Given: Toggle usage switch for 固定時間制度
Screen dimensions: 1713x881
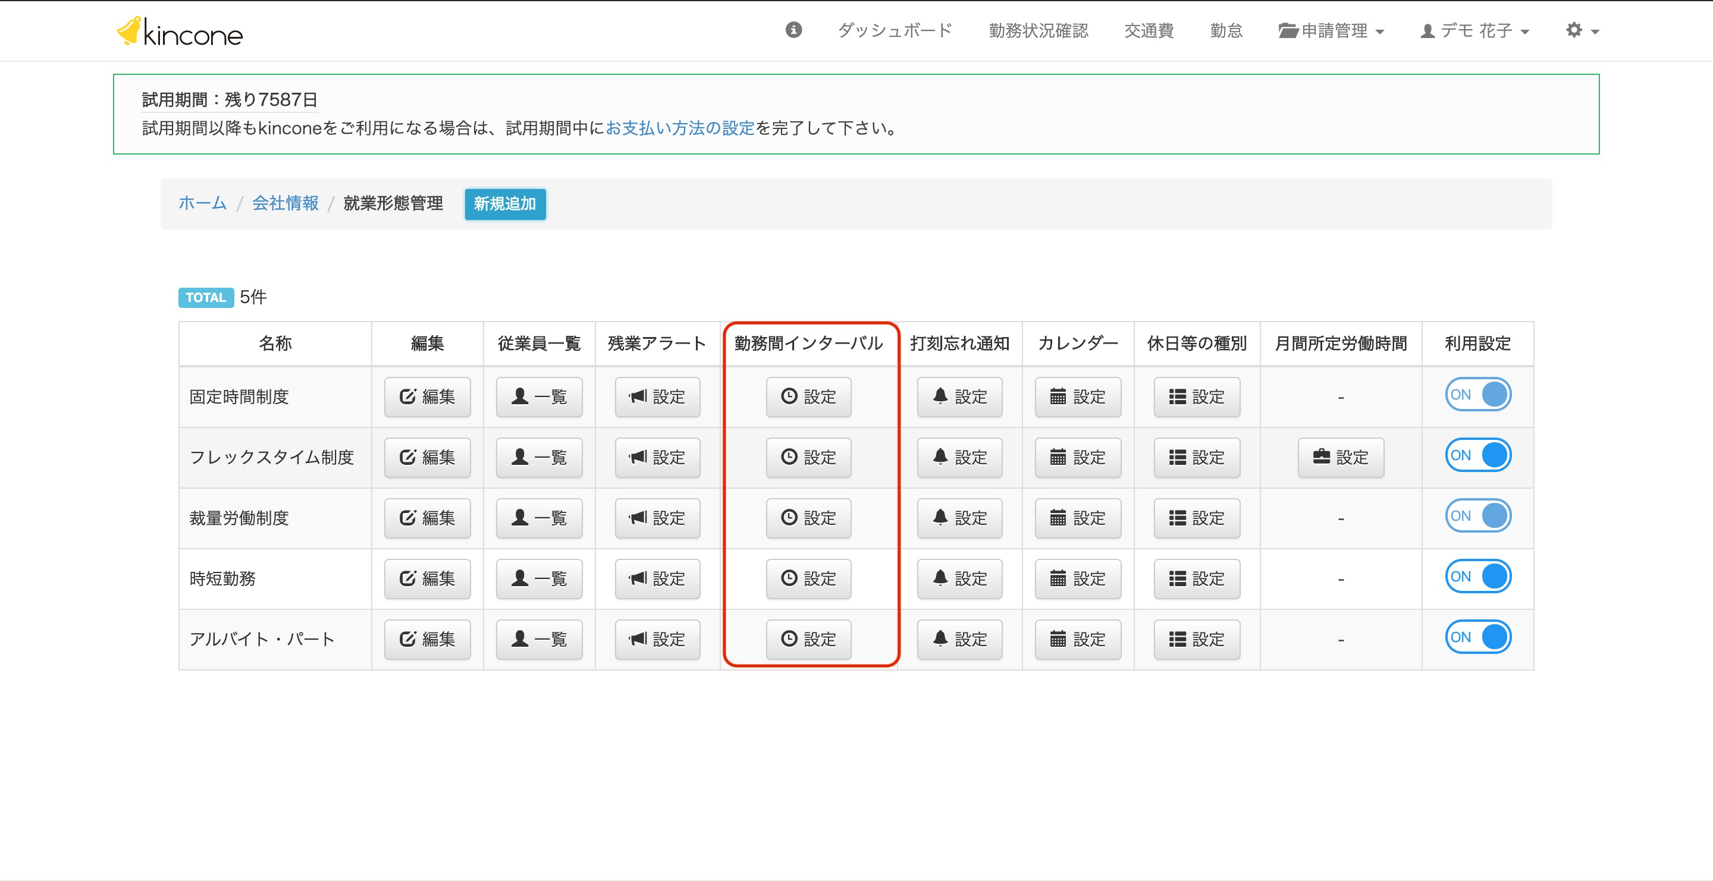Looking at the screenshot, I should click(1478, 395).
